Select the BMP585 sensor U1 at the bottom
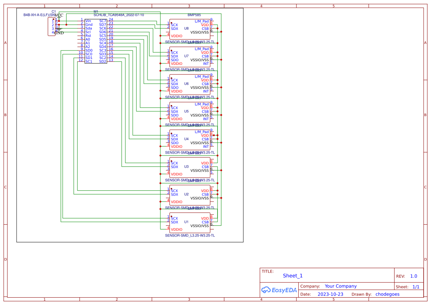This screenshot has width=431, height=305. [189, 222]
